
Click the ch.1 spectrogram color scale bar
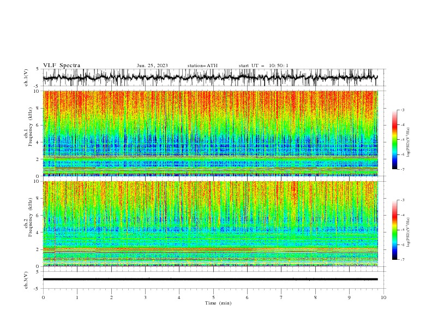pos(394,140)
